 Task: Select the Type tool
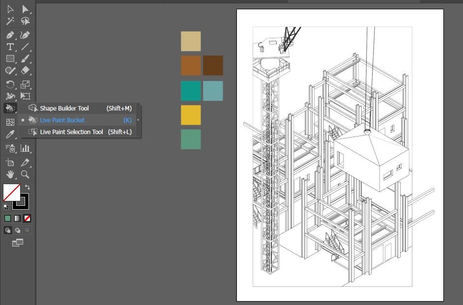click(x=10, y=47)
